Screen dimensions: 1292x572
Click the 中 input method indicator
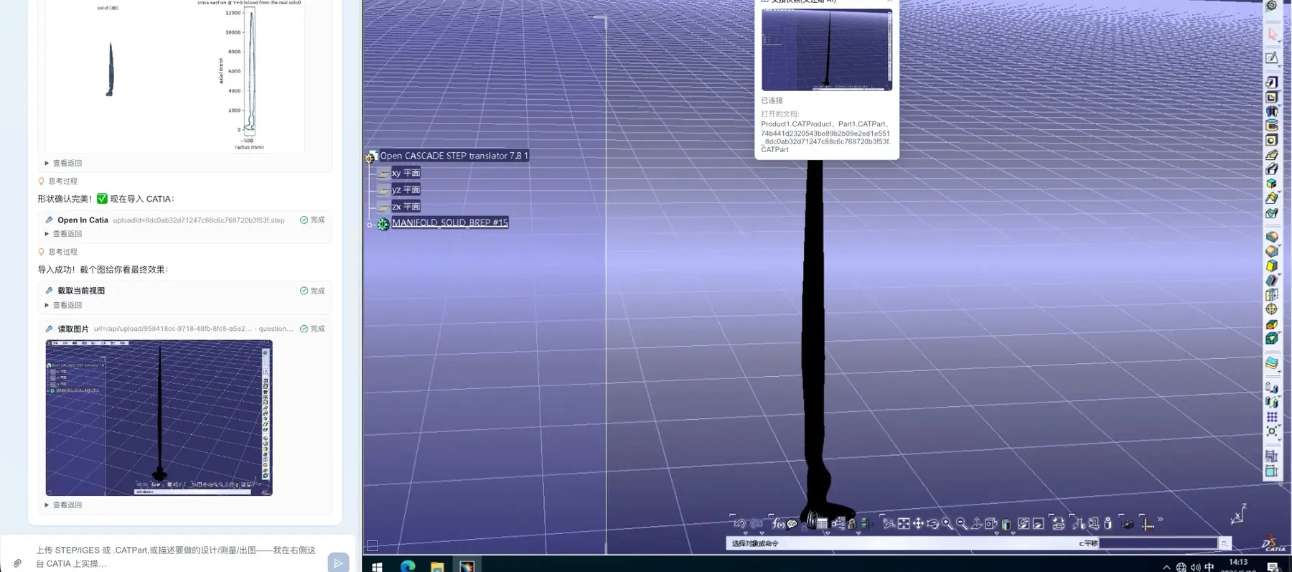[x=1209, y=567]
